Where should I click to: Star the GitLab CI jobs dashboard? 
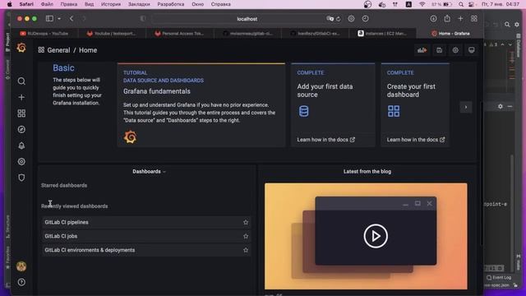(246, 236)
